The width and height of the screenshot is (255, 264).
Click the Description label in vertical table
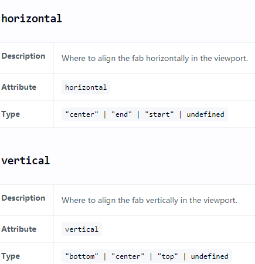click(23, 198)
